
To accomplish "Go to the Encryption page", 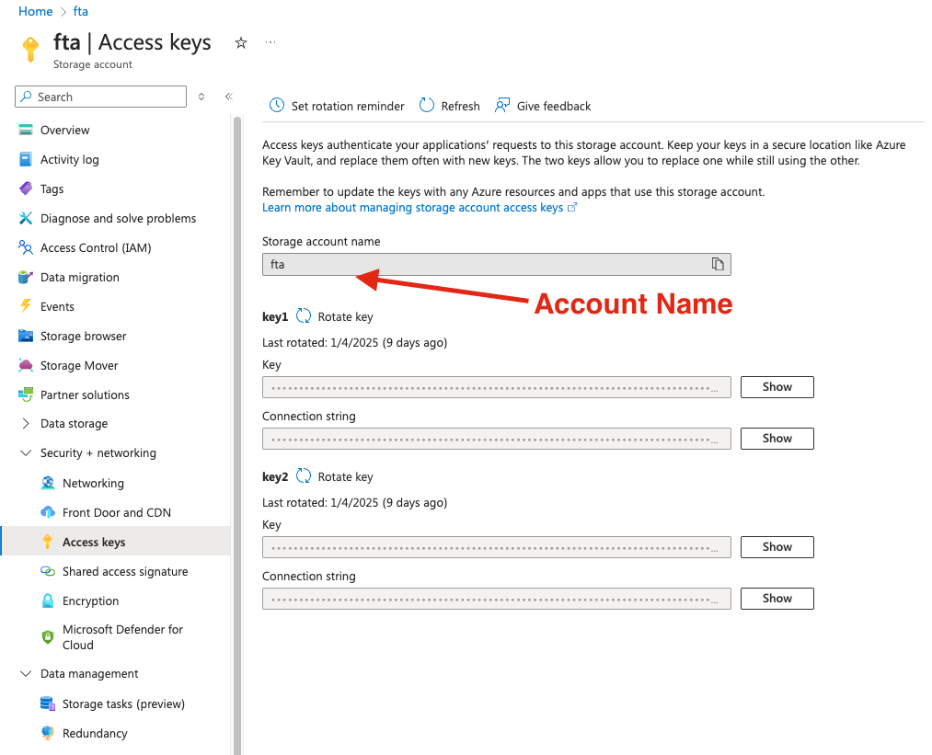I will pyautogui.click(x=90, y=601).
